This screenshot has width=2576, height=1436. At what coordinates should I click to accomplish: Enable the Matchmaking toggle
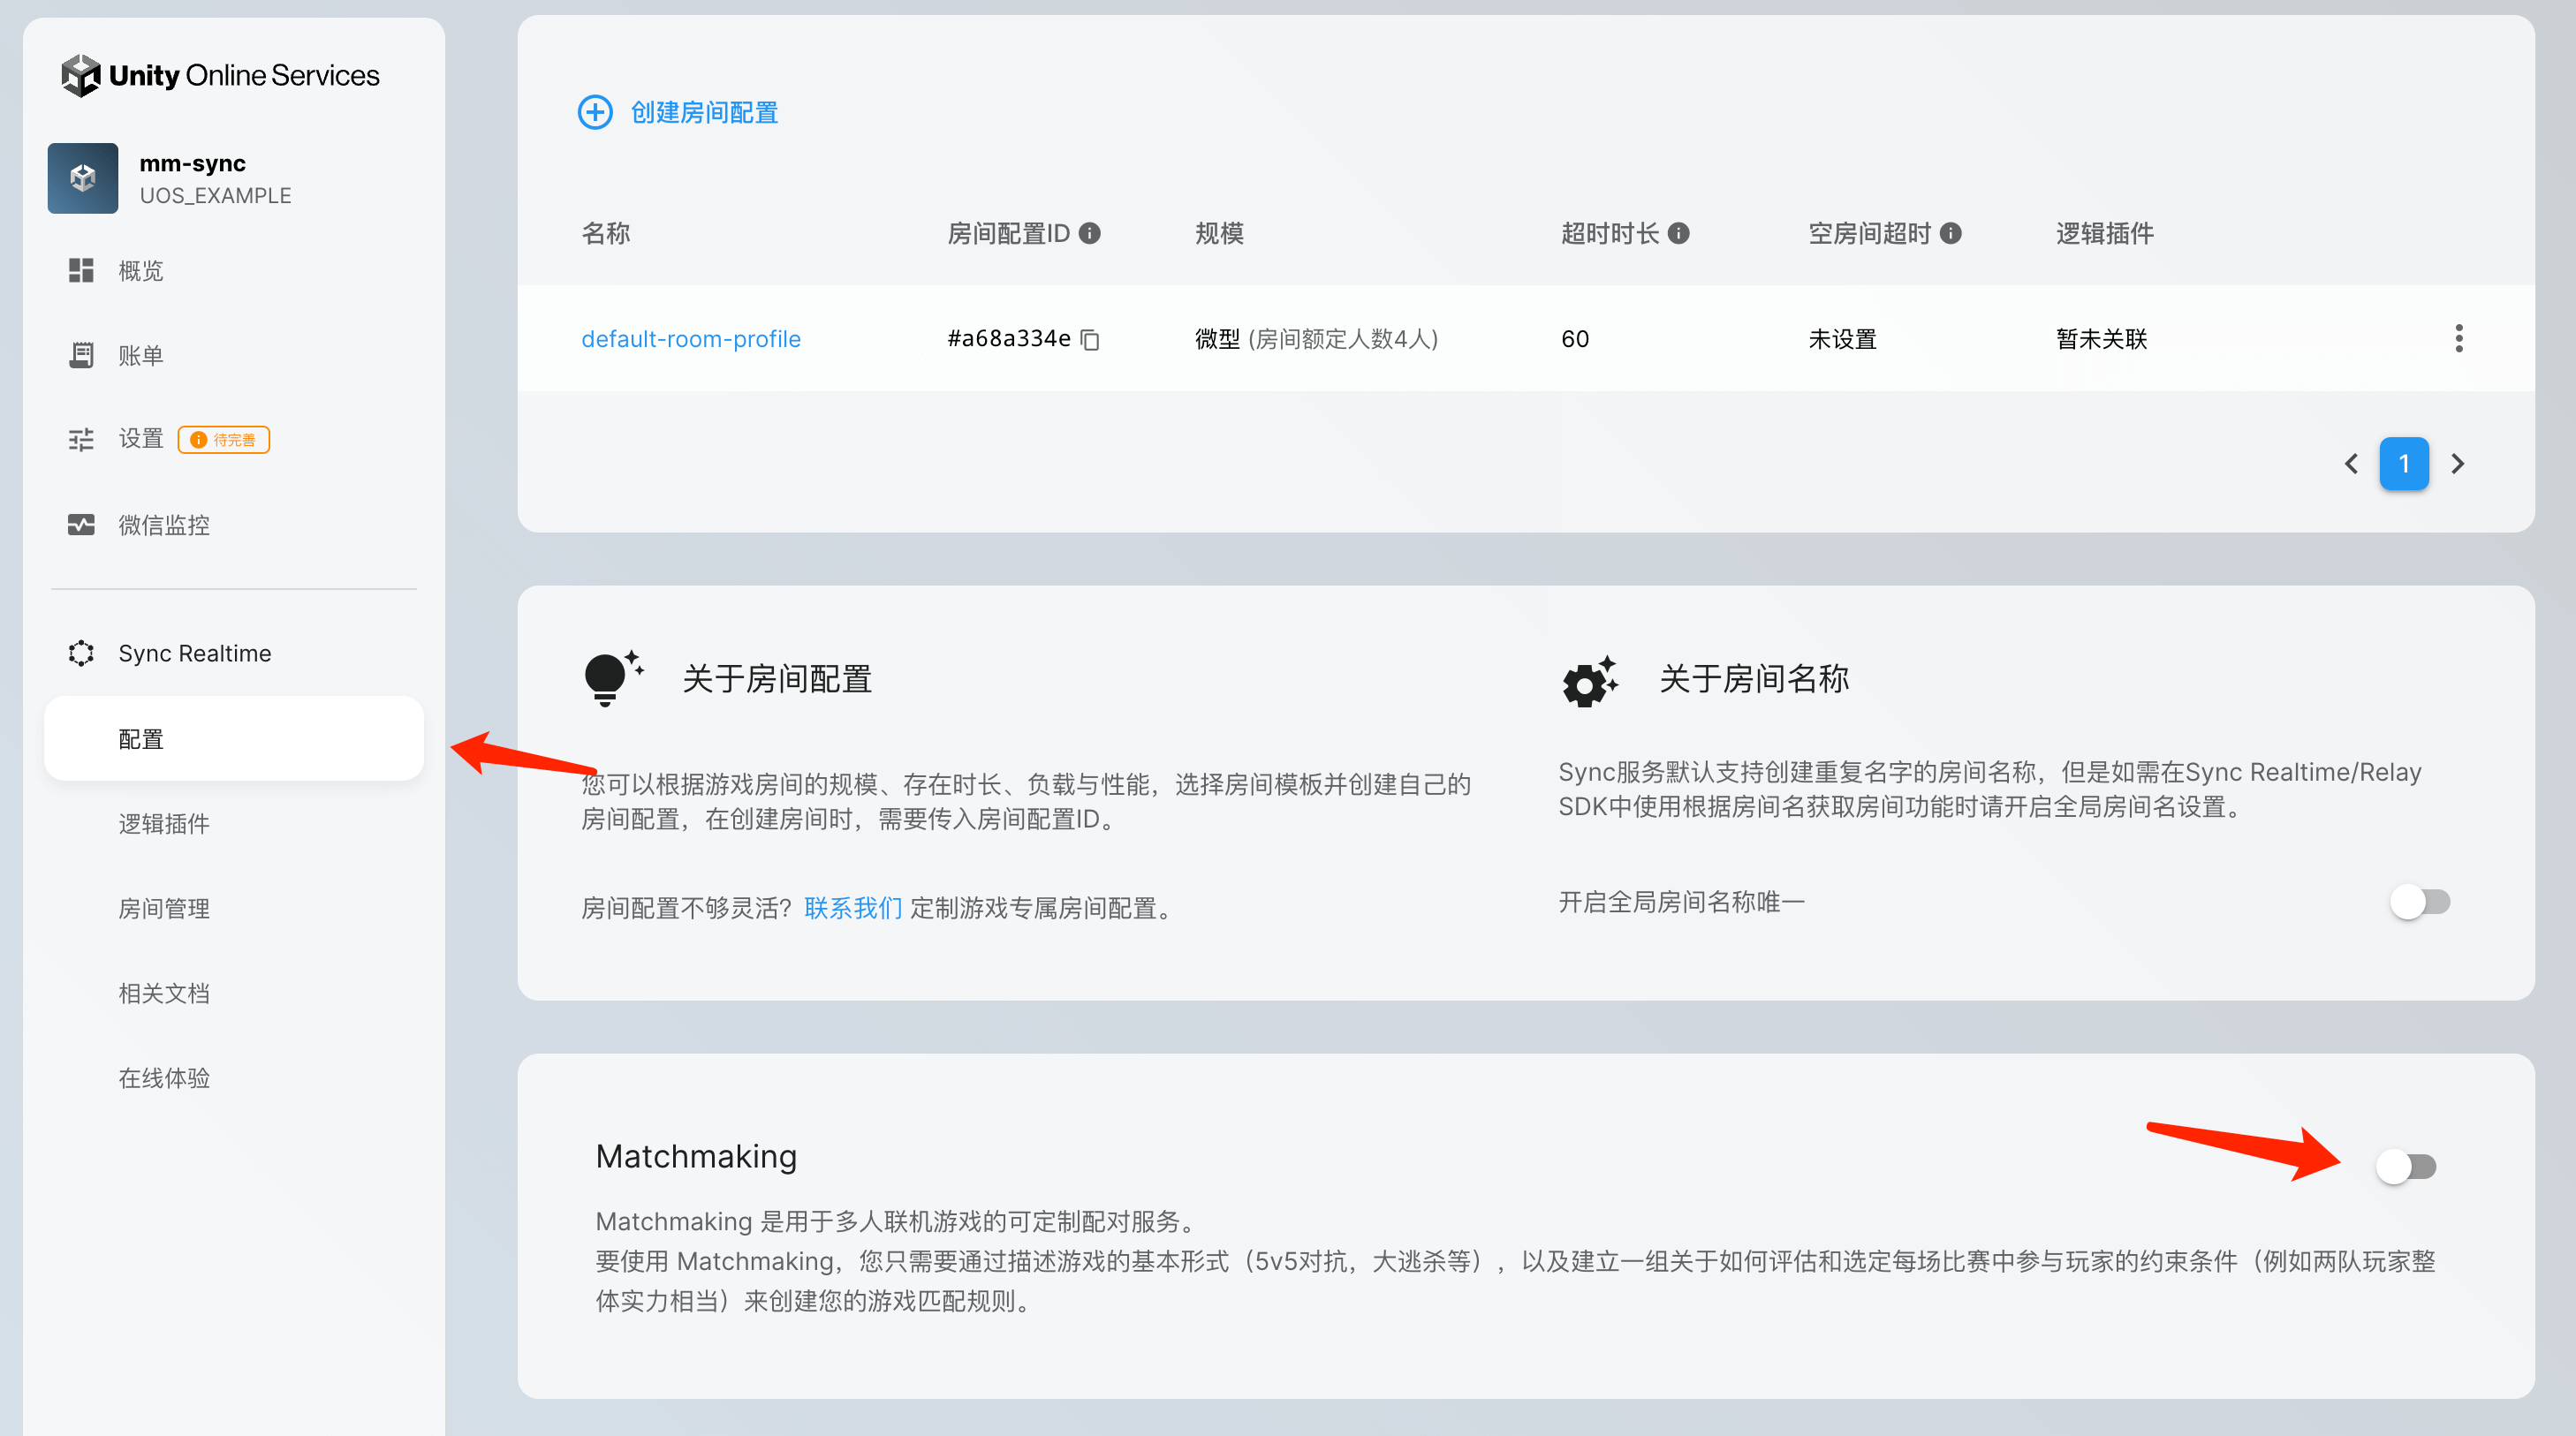point(2406,1166)
